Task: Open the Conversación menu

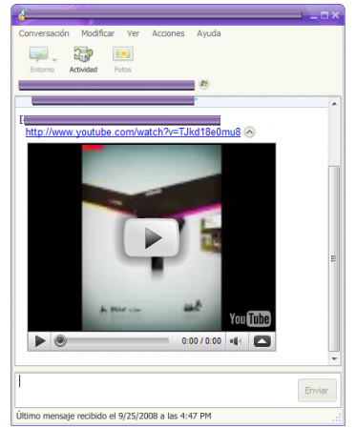Action: coord(44,33)
